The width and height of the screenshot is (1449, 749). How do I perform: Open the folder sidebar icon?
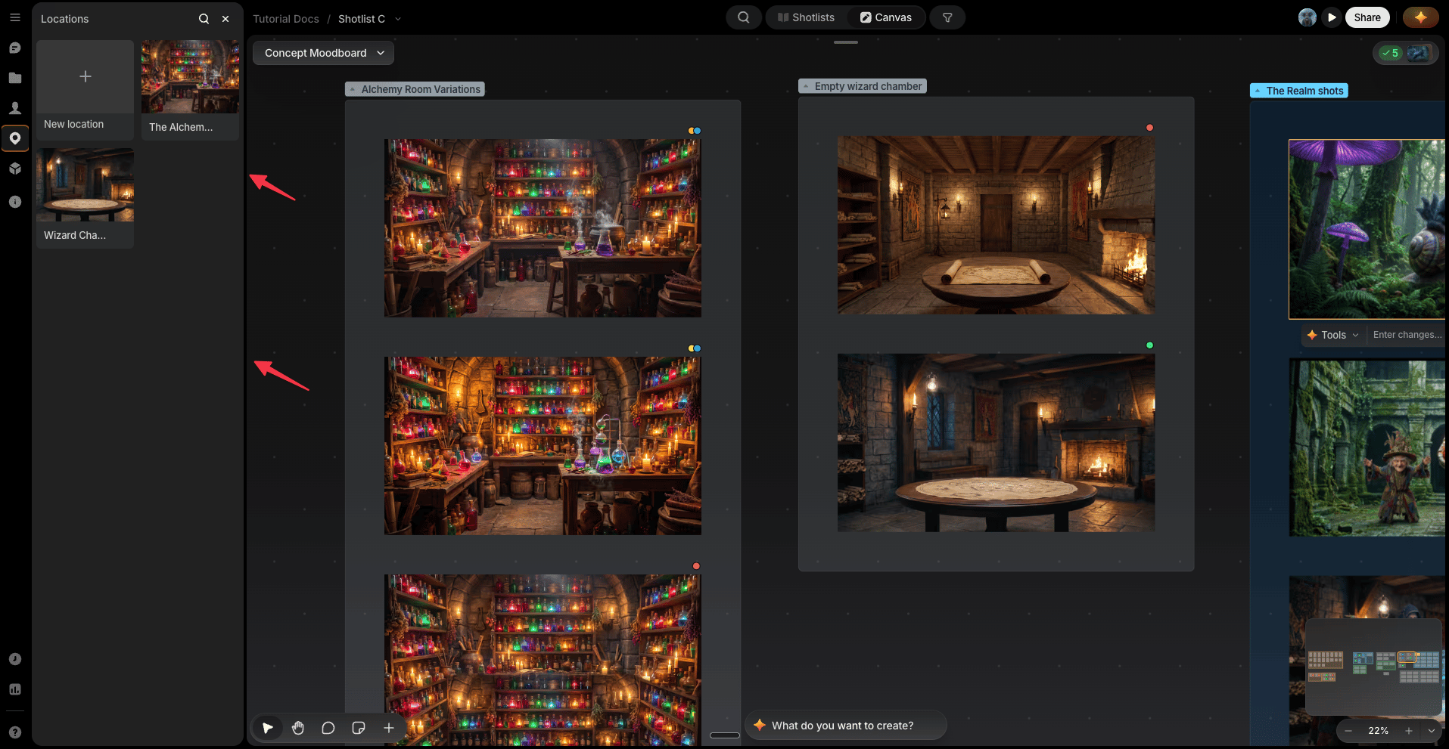click(15, 78)
